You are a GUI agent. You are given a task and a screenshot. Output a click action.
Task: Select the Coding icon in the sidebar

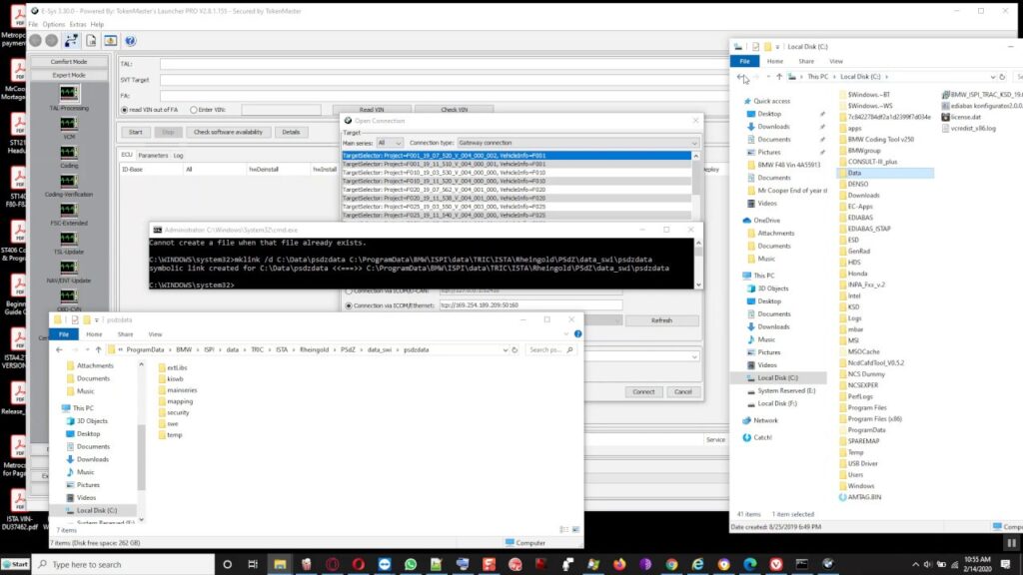(68, 152)
